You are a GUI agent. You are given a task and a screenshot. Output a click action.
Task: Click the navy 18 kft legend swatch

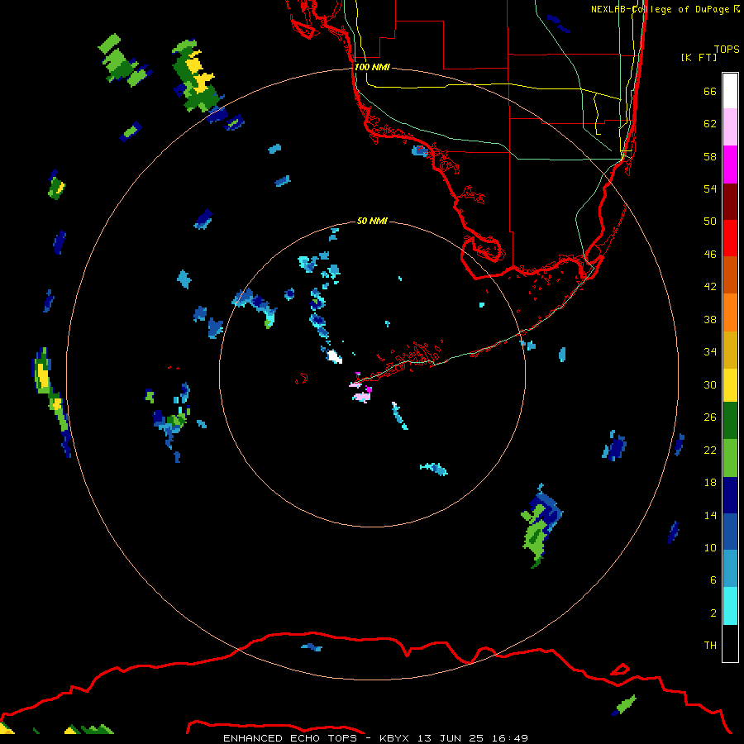(x=730, y=495)
